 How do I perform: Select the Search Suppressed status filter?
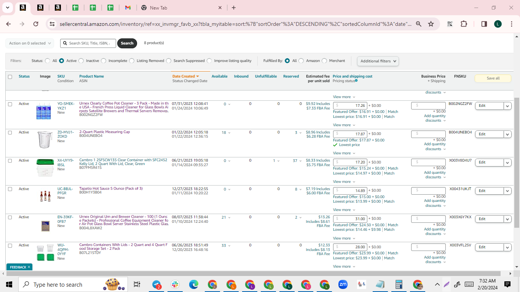169,61
